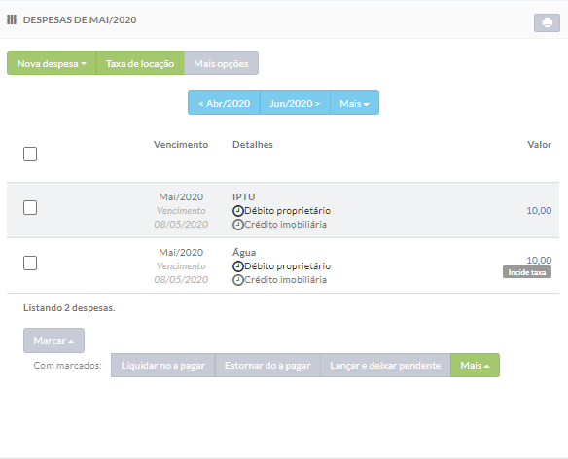568x459 pixels.
Task: Check the Água expense row checkbox
Action: coord(30,263)
